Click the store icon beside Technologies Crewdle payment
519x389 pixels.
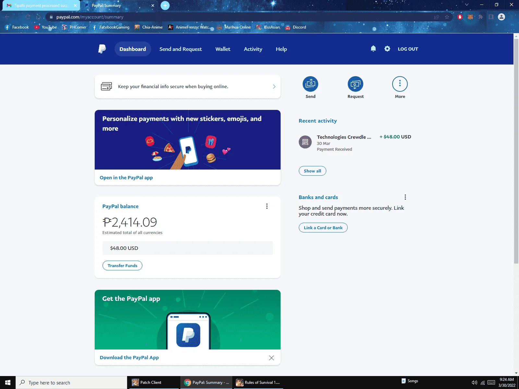(x=305, y=142)
